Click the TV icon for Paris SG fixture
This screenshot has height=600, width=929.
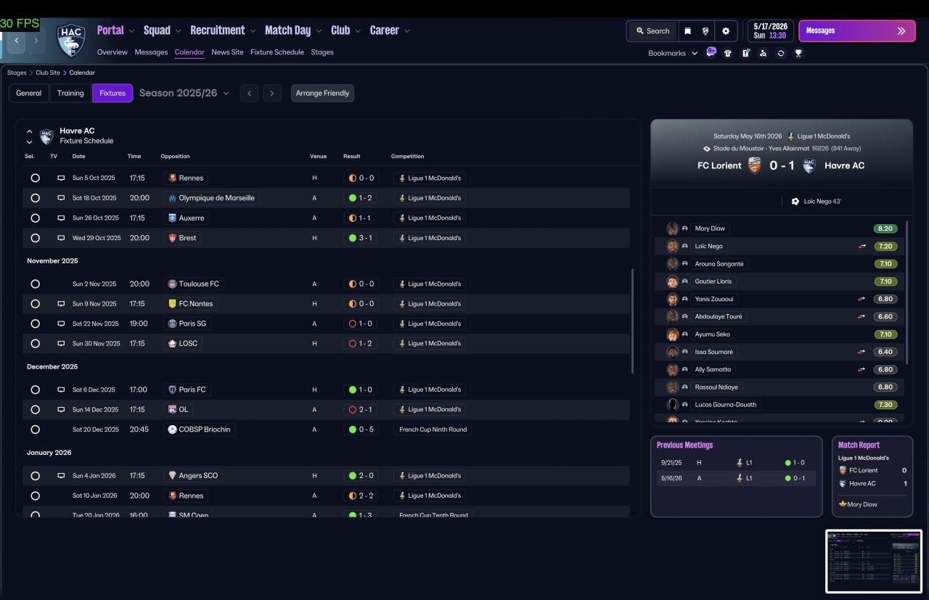61,324
